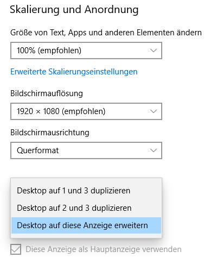Open the 100% (empfohlen) scaling dropdown
Image resolution: width=223 pixels, height=264 pixels.
click(x=86, y=51)
